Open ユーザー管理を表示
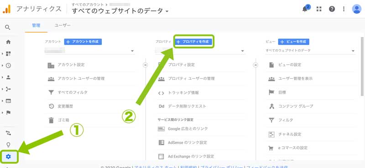The width and height of the screenshot is (365, 168). 295,79
